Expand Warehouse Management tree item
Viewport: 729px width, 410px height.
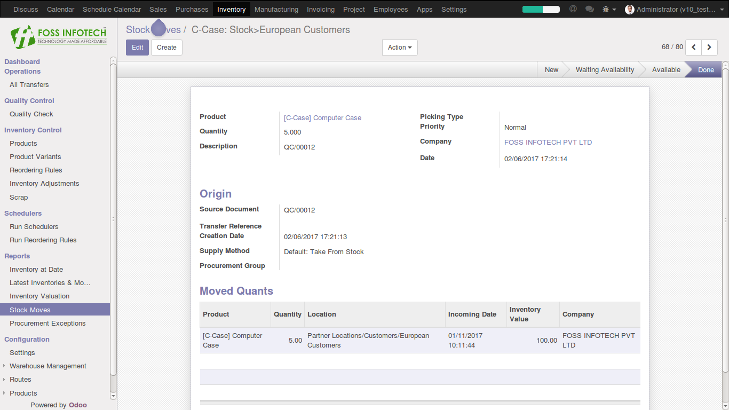pyautogui.click(x=48, y=366)
